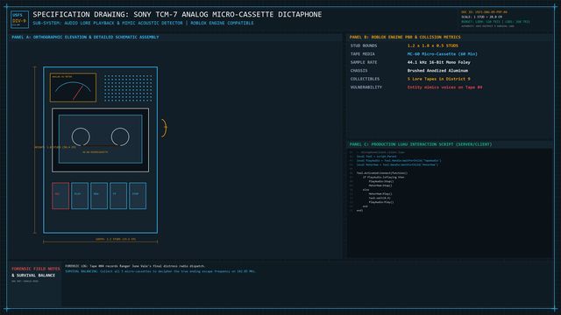Click the "PANEL B: ROBLOX ENGINE PBR" header

(x=405, y=37)
